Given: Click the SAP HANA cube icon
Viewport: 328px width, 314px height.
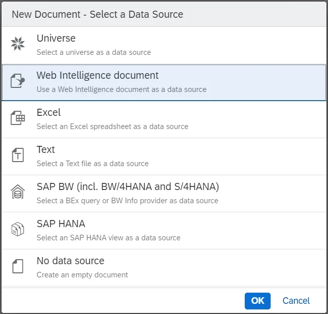Looking at the screenshot, I should click(x=18, y=229).
